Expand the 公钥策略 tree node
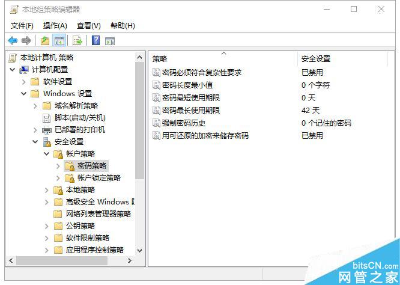This screenshot has height=285, width=400. coord(46,226)
